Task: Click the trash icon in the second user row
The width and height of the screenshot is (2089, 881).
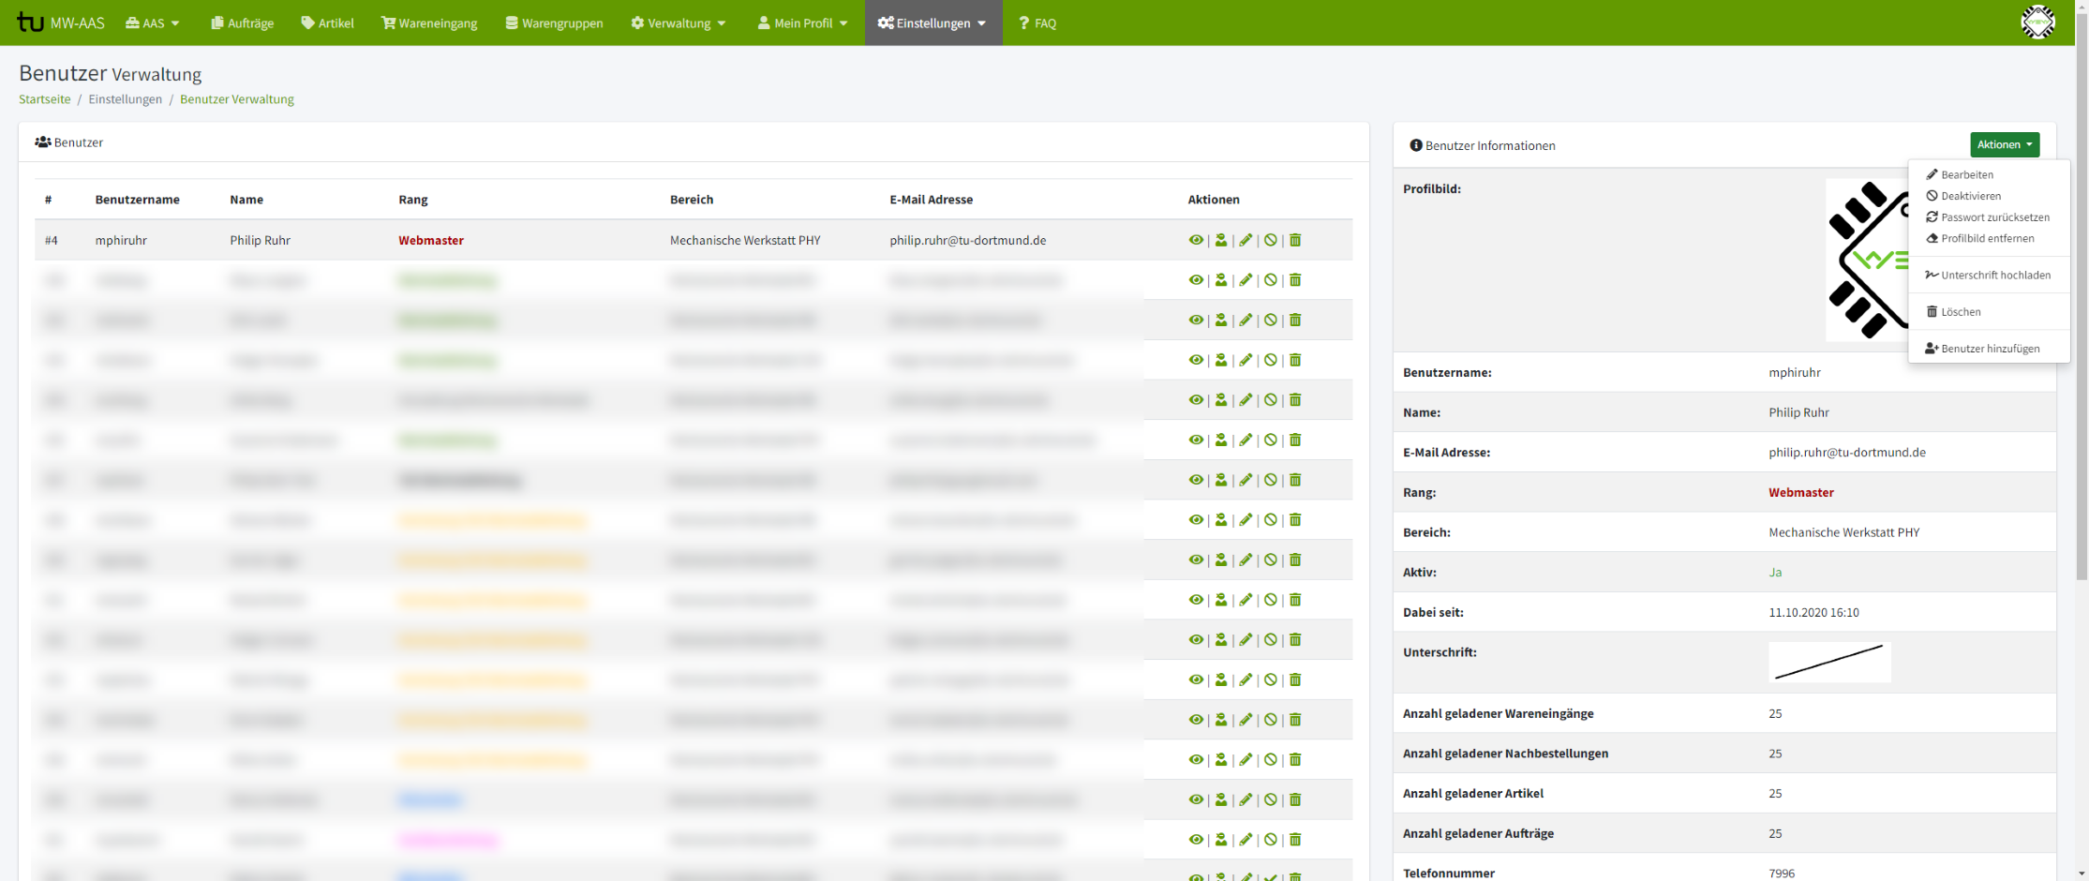Action: click(x=1295, y=280)
